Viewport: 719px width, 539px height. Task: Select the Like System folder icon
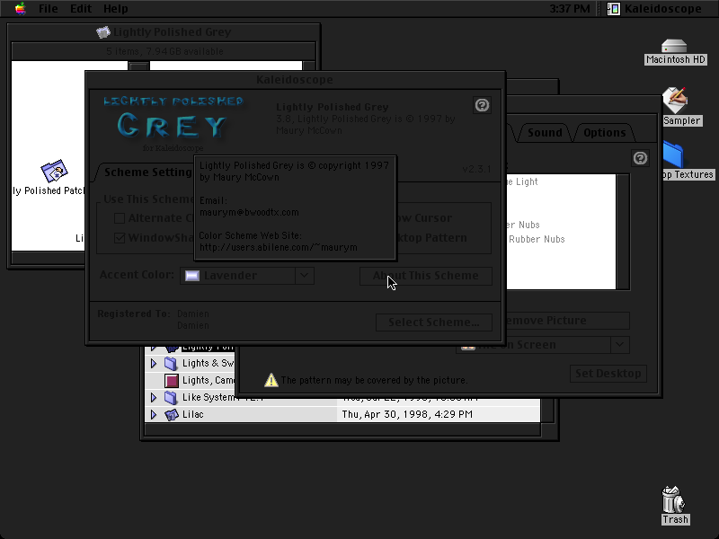click(x=171, y=397)
